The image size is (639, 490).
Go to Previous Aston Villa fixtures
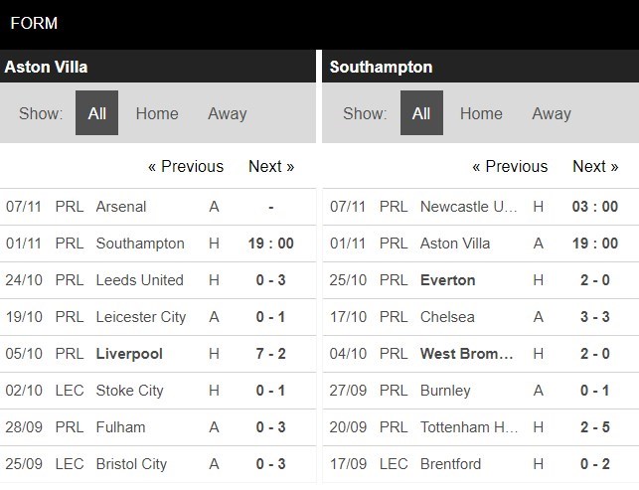coord(186,166)
